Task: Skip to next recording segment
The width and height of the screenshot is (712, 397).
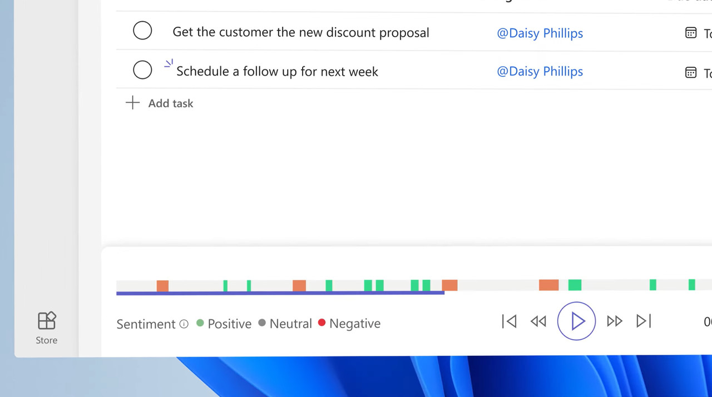Action: pos(644,321)
